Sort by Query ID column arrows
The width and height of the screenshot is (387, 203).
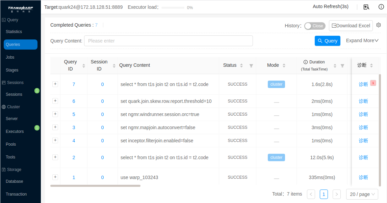[x=84, y=65]
